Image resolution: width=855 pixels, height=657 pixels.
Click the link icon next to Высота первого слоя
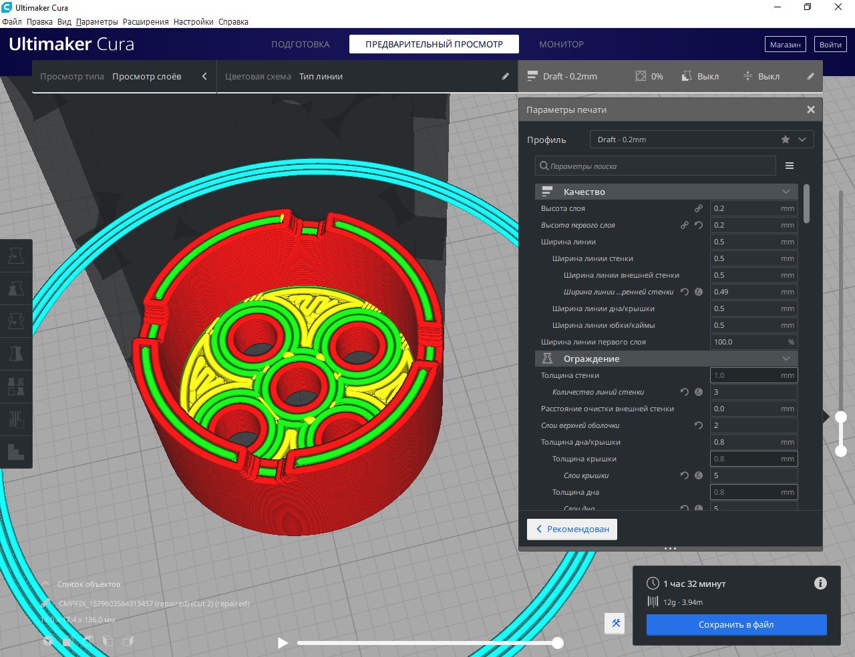685,225
